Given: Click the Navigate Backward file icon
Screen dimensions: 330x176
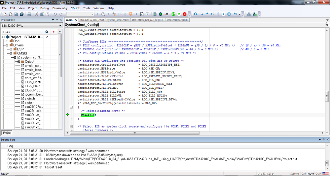Looking at the screenshot, I should coord(142,14).
